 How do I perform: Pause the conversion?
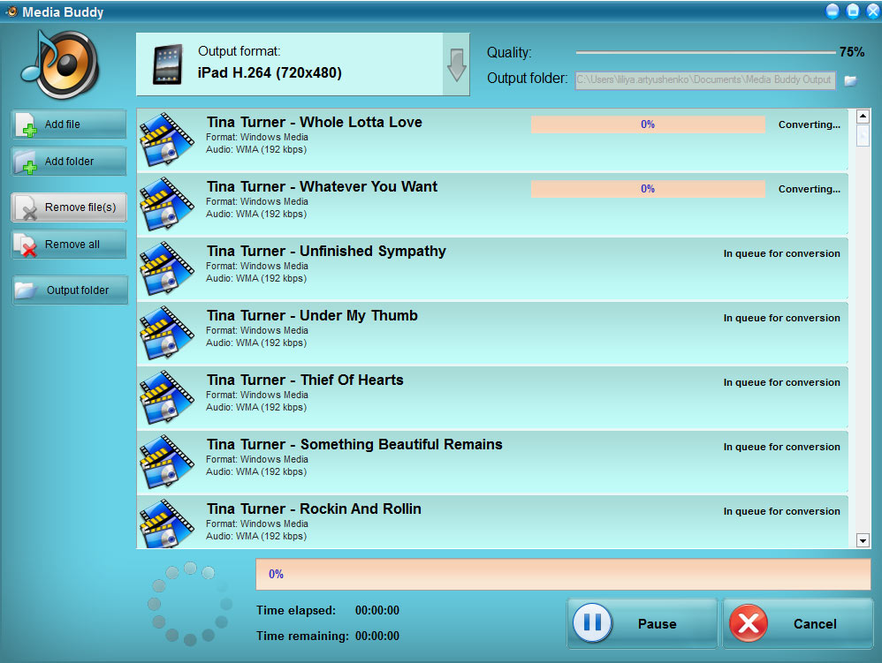click(x=642, y=623)
